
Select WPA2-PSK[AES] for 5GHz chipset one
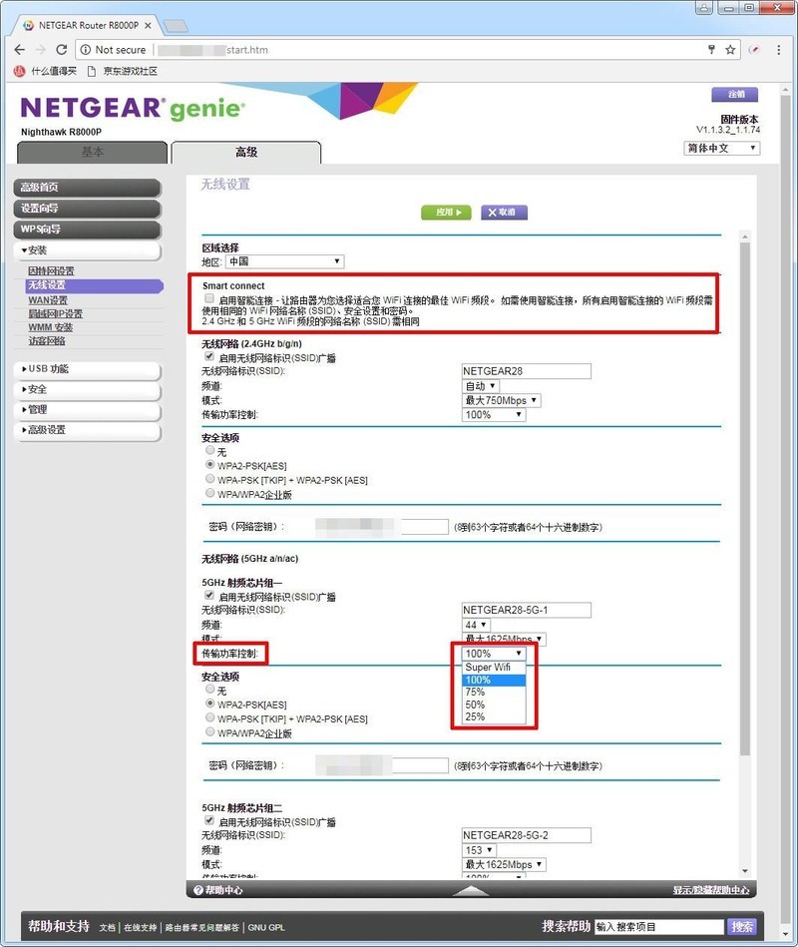click(210, 704)
